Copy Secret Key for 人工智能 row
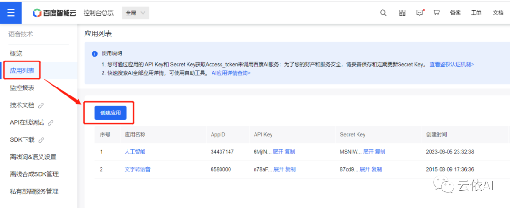This screenshot has height=208, width=510. click(x=380, y=152)
